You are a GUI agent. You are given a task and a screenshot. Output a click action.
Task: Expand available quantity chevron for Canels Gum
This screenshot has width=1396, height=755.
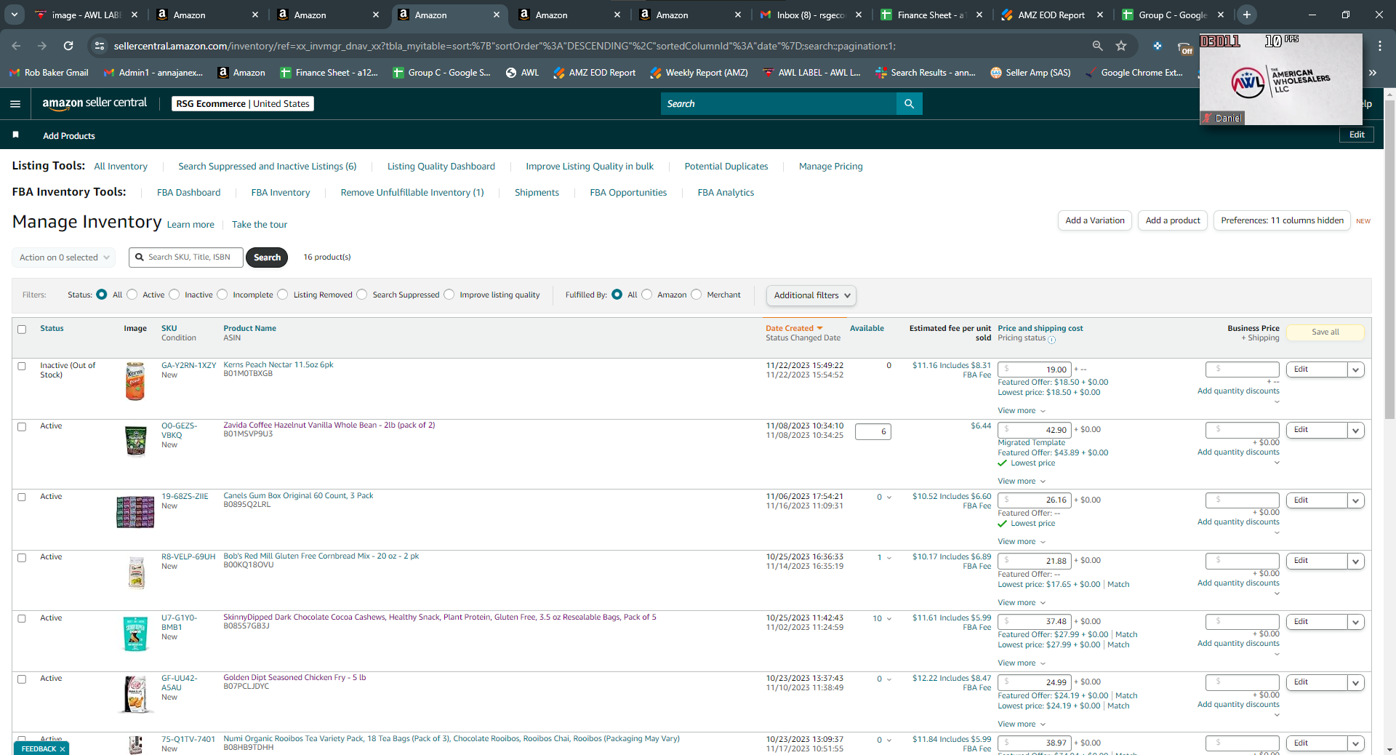pyautogui.click(x=889, y=498)
